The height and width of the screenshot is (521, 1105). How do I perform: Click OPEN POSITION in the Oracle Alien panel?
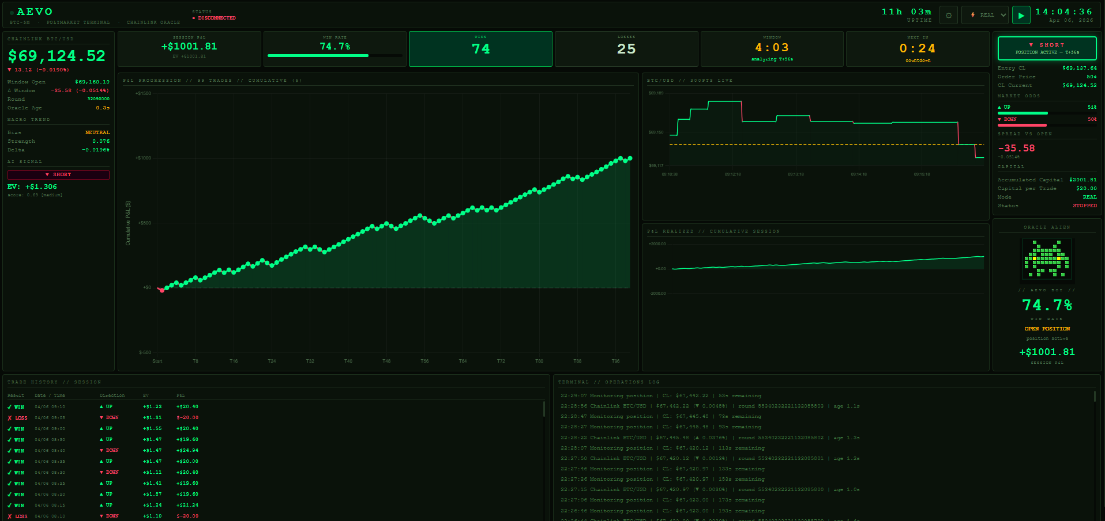pyautogui.click(x=1046, y=328)
